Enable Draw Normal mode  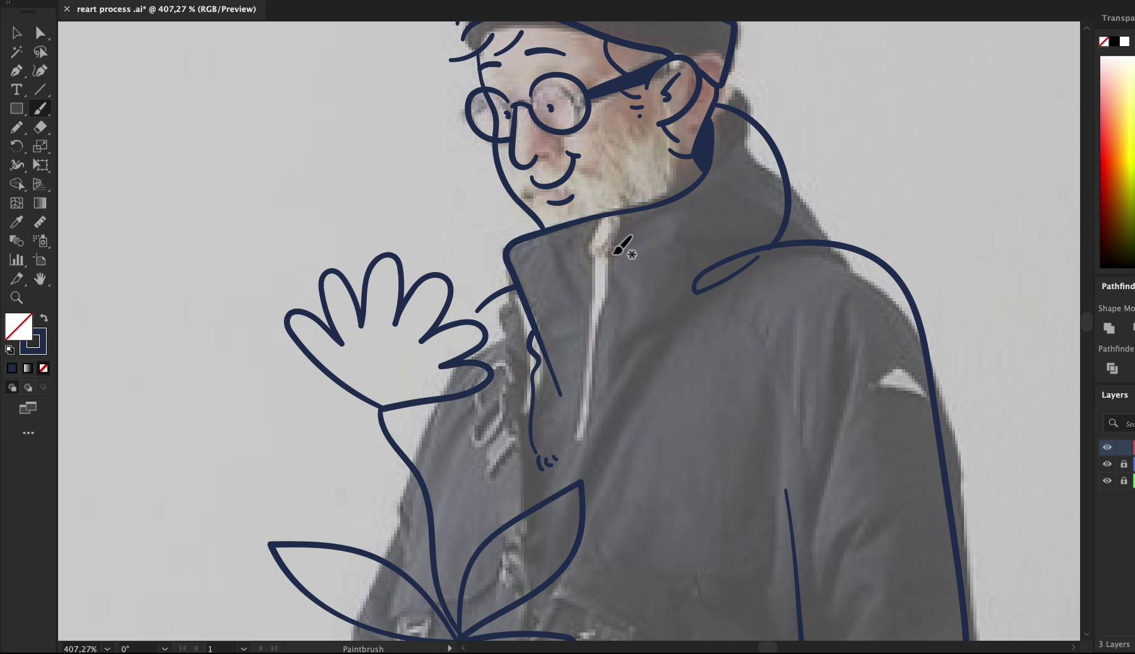click(x=12, y=388)
